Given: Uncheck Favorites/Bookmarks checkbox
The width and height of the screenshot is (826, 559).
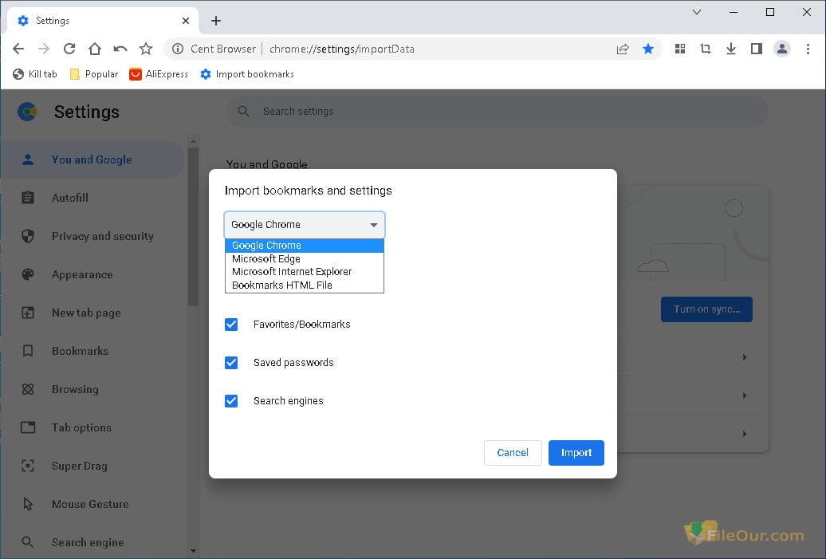Looking at the screenshot, I should pyautogui.click(x=231, y=325).
